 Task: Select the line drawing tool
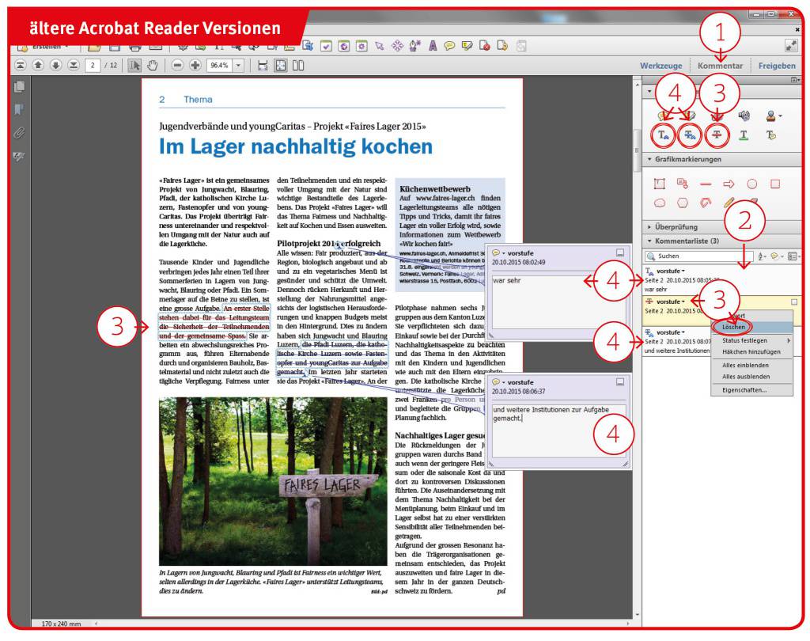tap(706, 184)
